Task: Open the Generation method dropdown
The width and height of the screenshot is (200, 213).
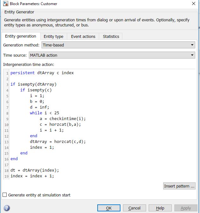Action: pyautogui.click(x=118, y=45)
